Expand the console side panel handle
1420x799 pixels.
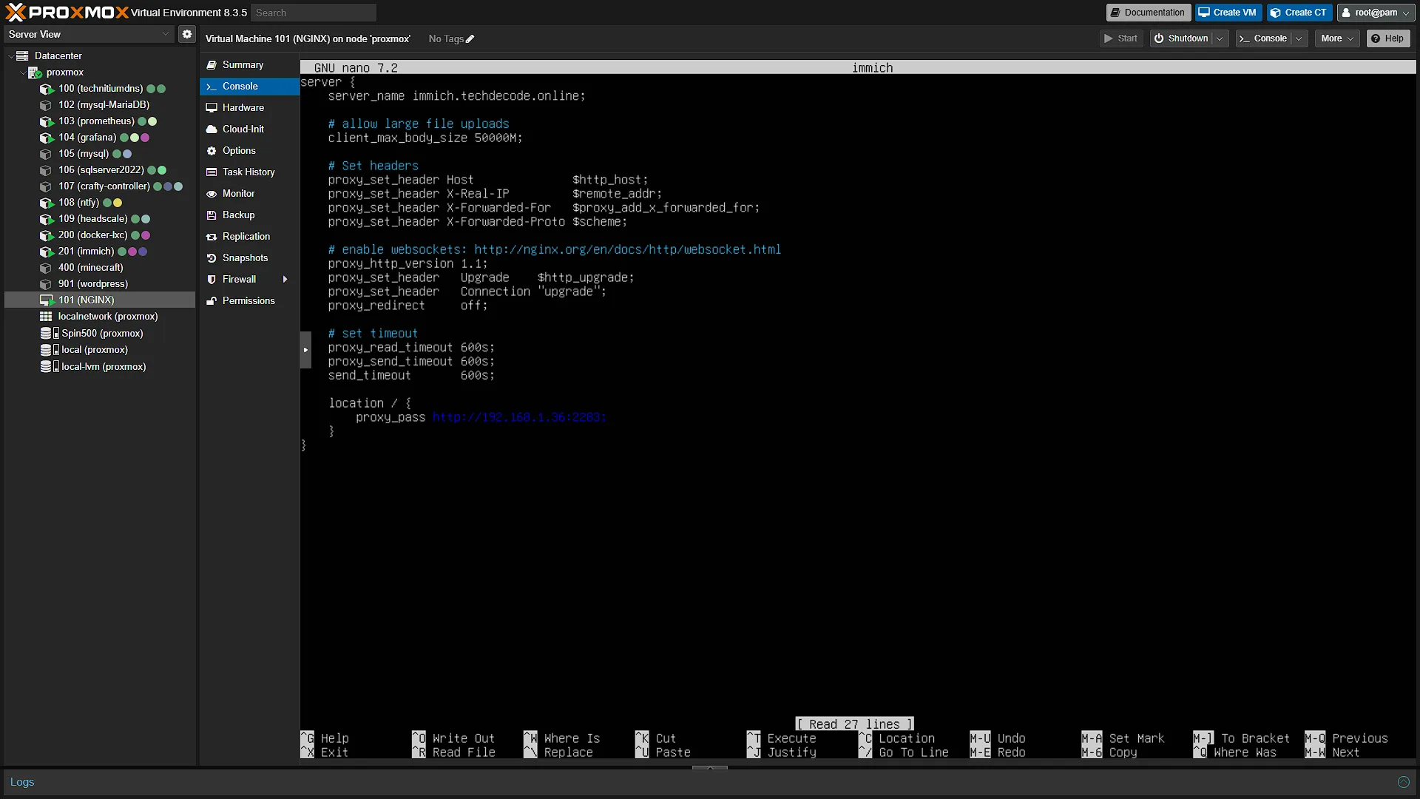coord(305,350)
